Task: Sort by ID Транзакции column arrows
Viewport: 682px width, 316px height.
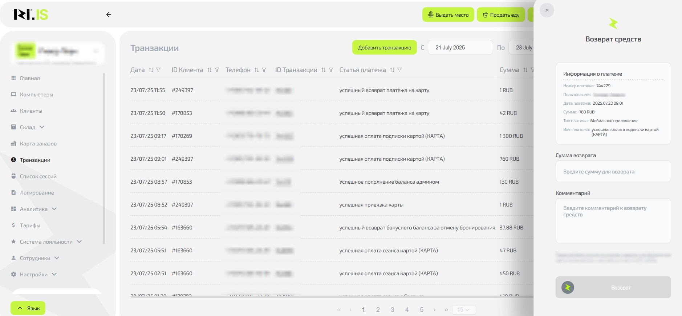Action: coord(324,70)
